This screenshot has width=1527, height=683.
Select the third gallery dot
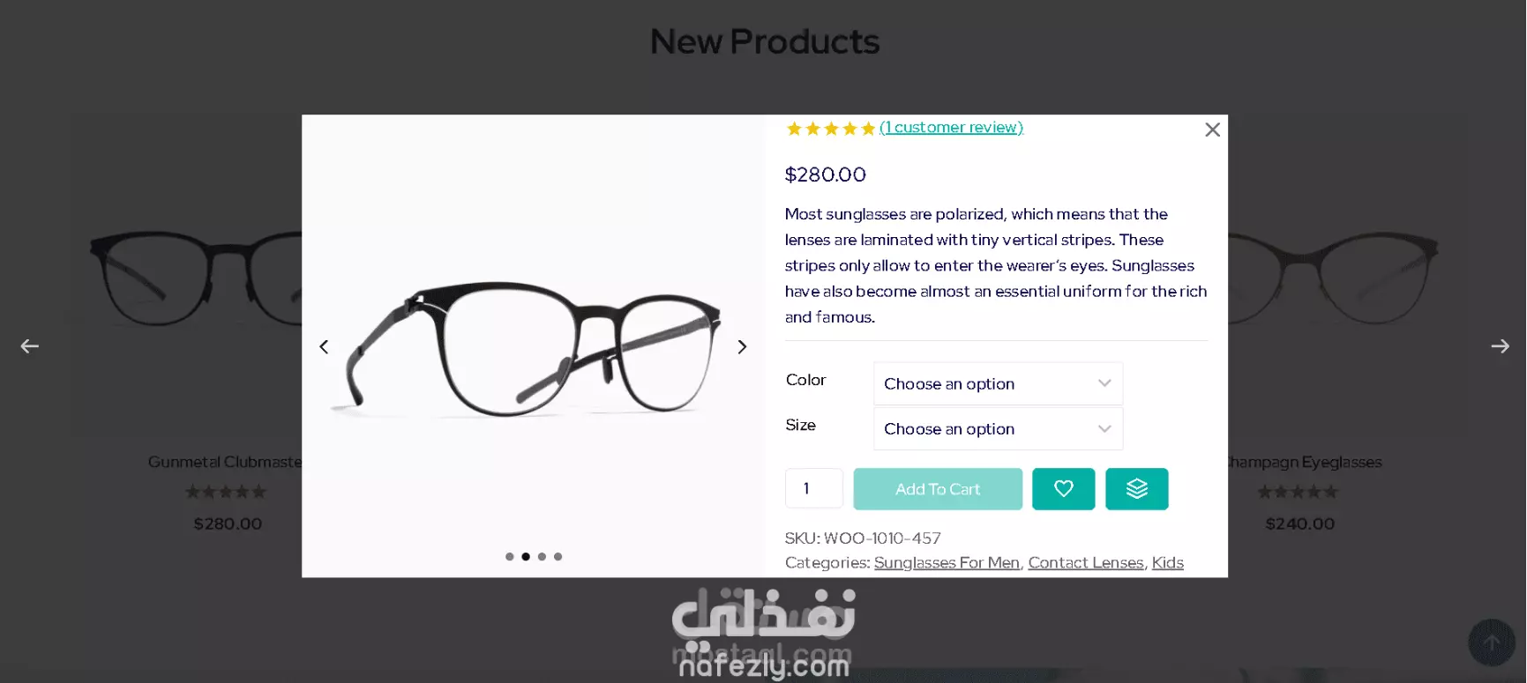click(x=542, y=557)
